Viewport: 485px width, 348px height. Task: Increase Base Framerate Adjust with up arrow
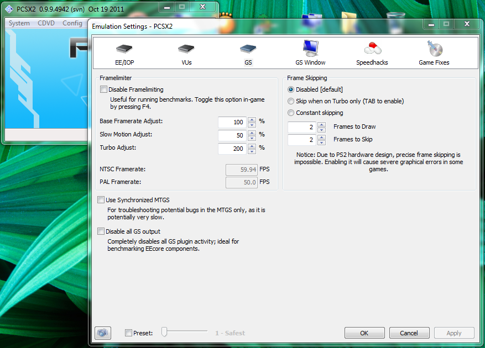point(252,120)
